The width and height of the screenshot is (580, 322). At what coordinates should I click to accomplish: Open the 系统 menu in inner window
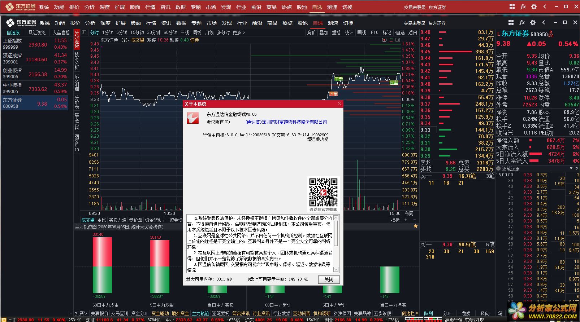coord(45,23)
